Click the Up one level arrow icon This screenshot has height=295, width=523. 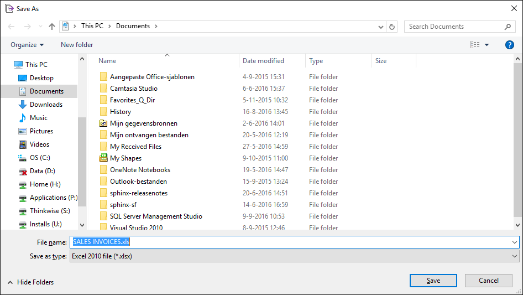(52, 27)
